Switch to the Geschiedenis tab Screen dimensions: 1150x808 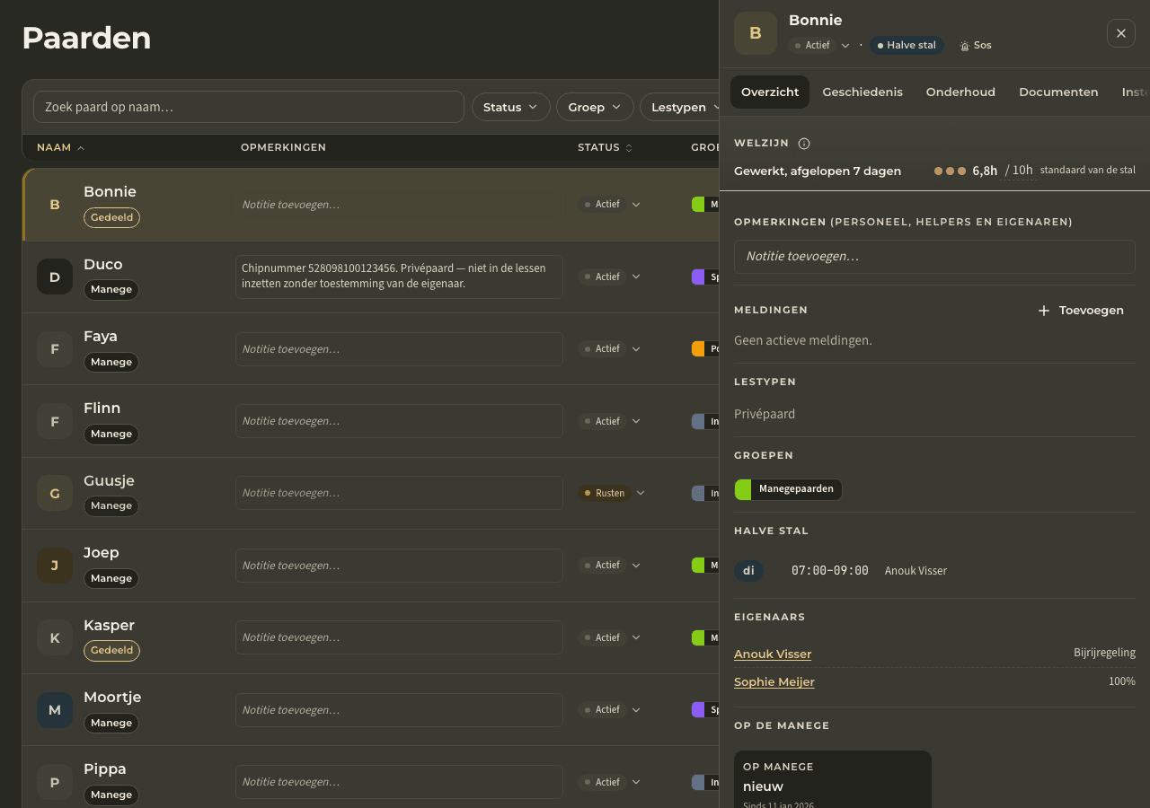862,92
